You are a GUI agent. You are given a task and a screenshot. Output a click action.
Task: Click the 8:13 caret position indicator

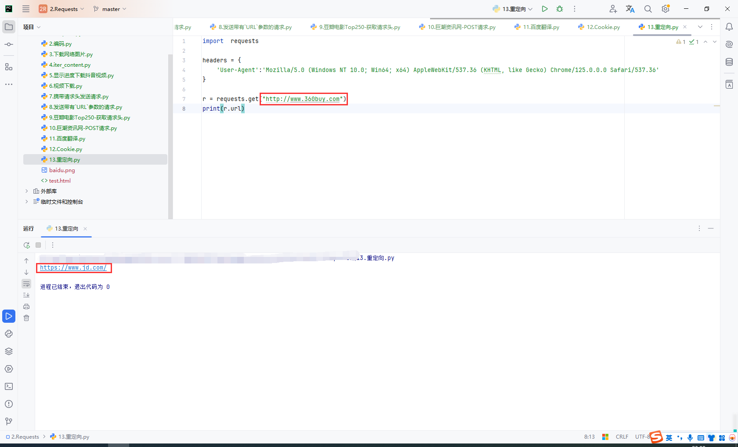(x=590, y=436)
